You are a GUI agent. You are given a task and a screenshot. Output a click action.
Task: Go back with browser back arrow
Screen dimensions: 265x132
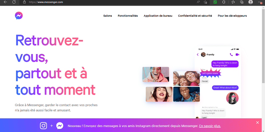pyautogui.click(x=5, y=2)
